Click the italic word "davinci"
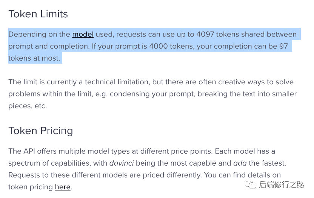The height and width of the screenshot is (198, 314). point(122,163)
